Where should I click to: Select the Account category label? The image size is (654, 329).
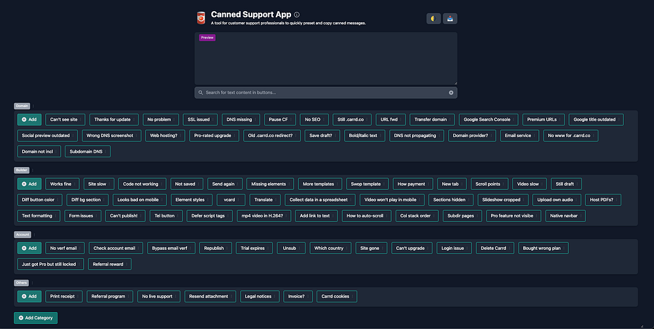(x=22, y=234)
